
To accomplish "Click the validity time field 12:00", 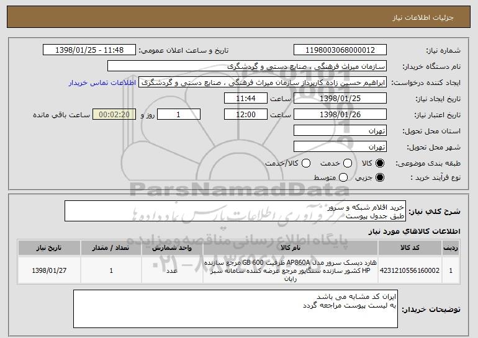I will [x=246, y=115].
